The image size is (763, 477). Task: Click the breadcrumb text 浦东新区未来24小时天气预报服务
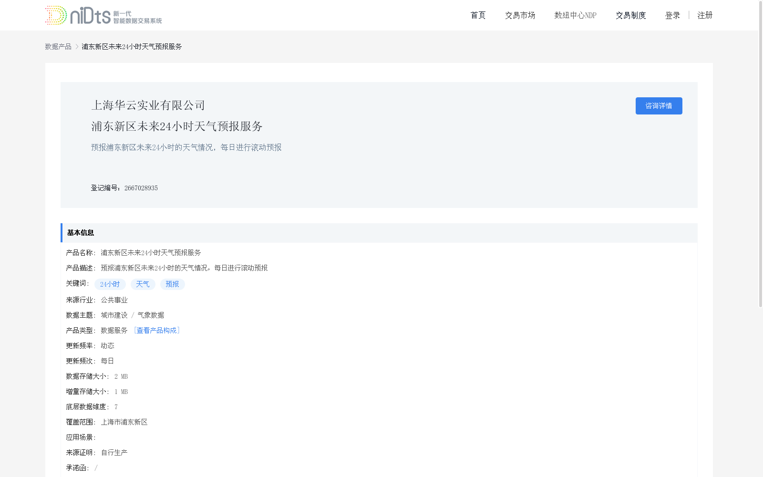pos(132,46)
